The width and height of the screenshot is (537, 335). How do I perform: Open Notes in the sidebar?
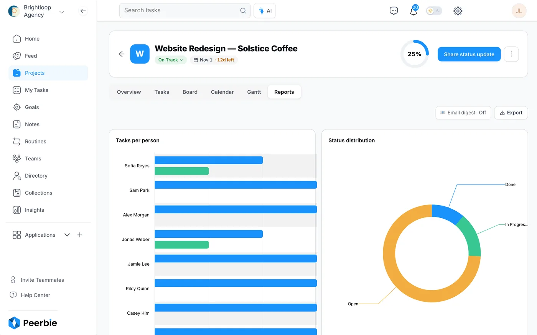pos(48,124)
